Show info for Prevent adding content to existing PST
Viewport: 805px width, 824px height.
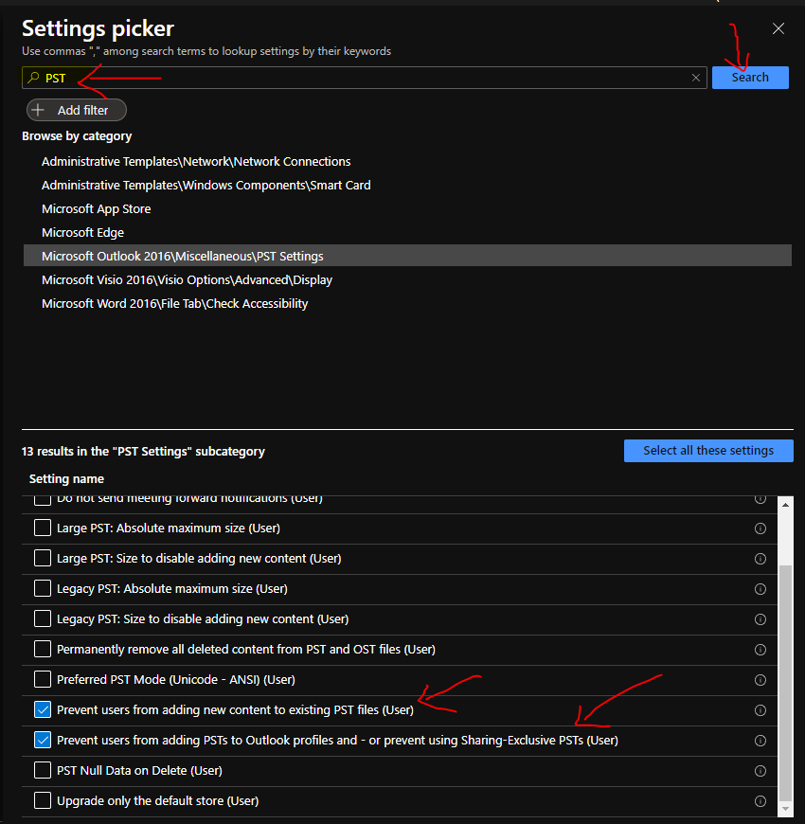[x=760, y=710]
